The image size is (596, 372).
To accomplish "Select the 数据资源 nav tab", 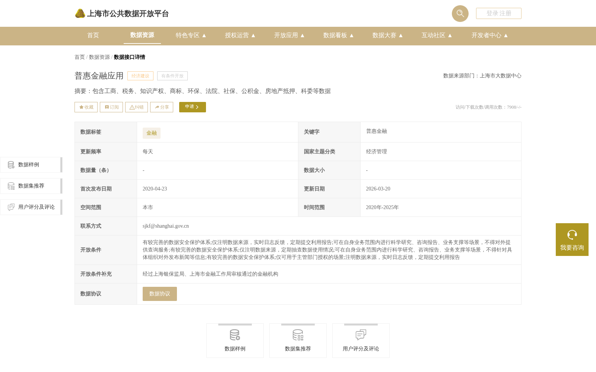I will 142,35.
